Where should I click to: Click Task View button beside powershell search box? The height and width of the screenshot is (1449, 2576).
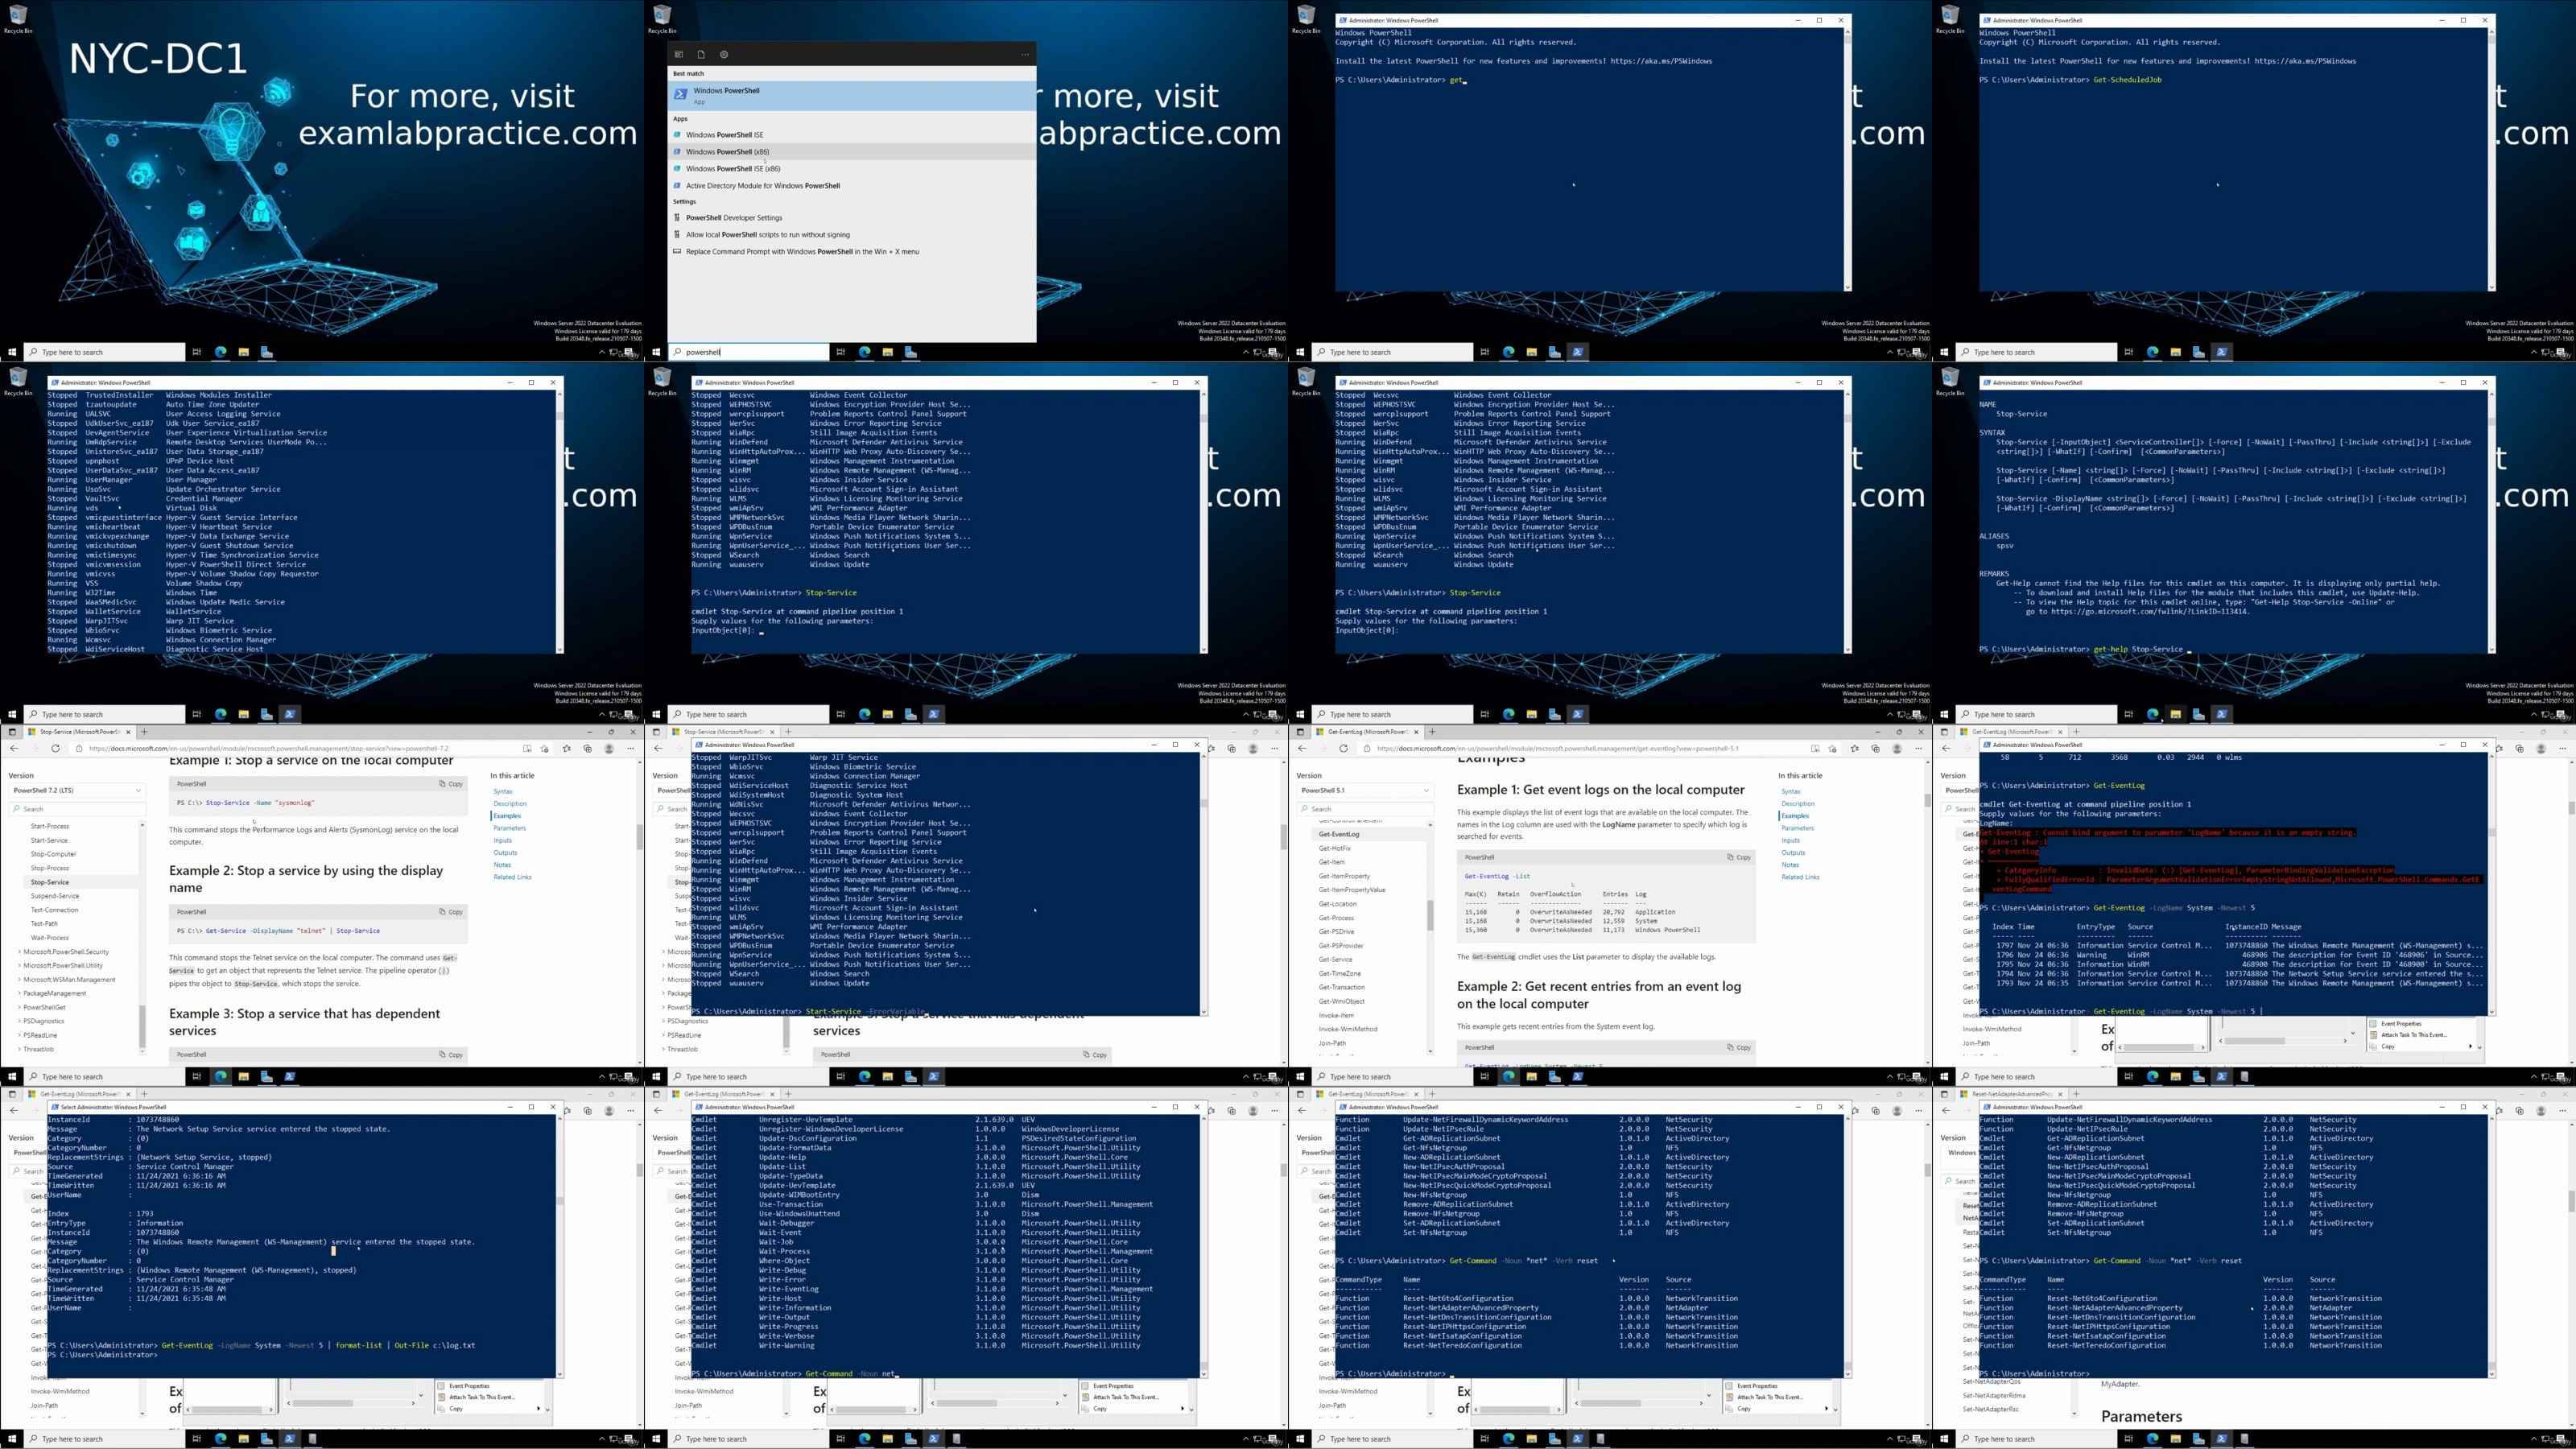pos(840,352)
